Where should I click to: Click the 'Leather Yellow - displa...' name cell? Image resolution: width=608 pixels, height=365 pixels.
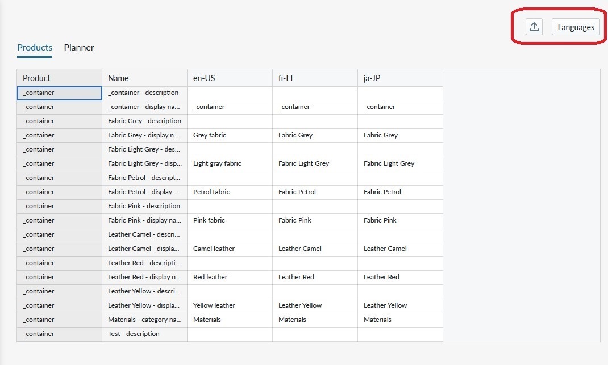pos(145,306)
